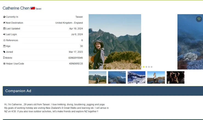Click the phone icon beside Mobile
The height and width of the screenshot is (120, 203).
(x=4, y=58)
